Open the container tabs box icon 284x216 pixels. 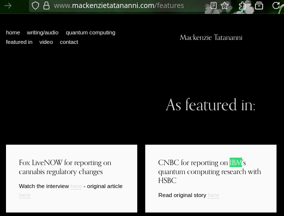(259, 5)
